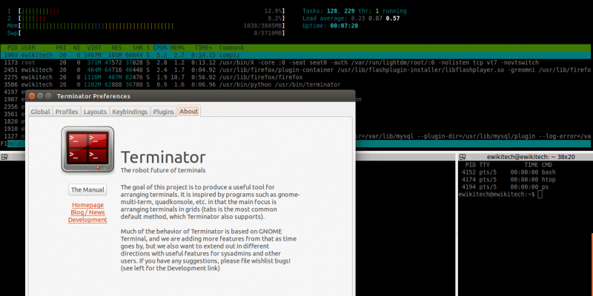Sort htop by USER column header

[28, 47]
